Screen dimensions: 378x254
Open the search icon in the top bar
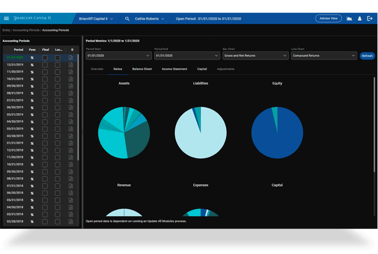[x=127, y=18]
